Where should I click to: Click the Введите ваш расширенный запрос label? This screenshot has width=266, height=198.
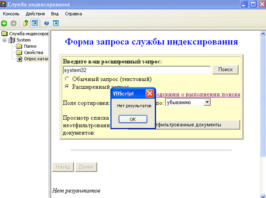point(112,61)
